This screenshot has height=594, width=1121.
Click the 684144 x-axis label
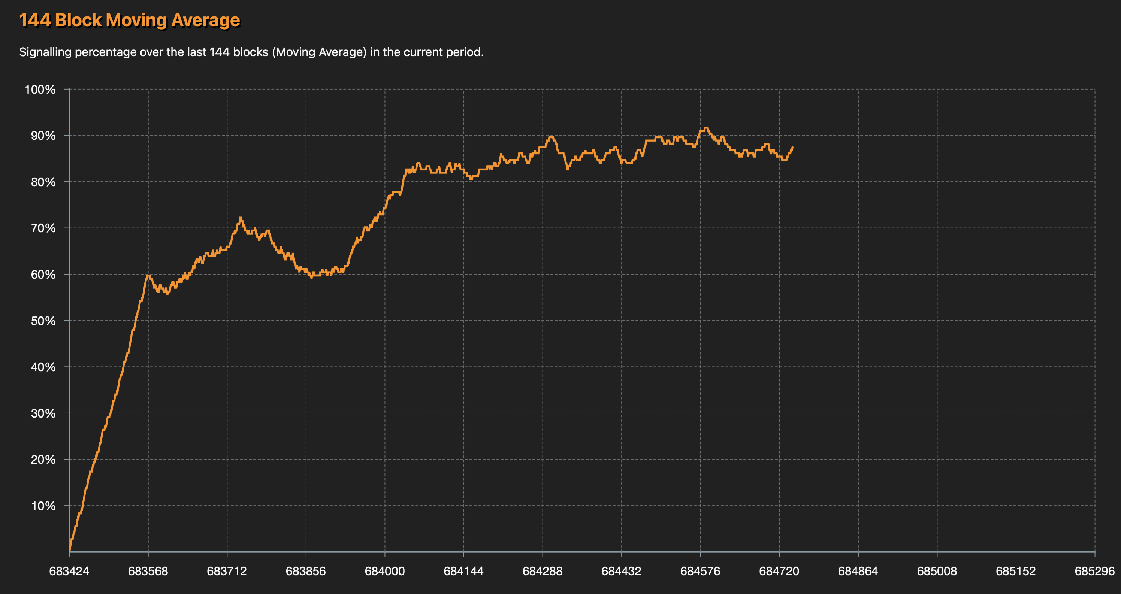coord(463,572)
